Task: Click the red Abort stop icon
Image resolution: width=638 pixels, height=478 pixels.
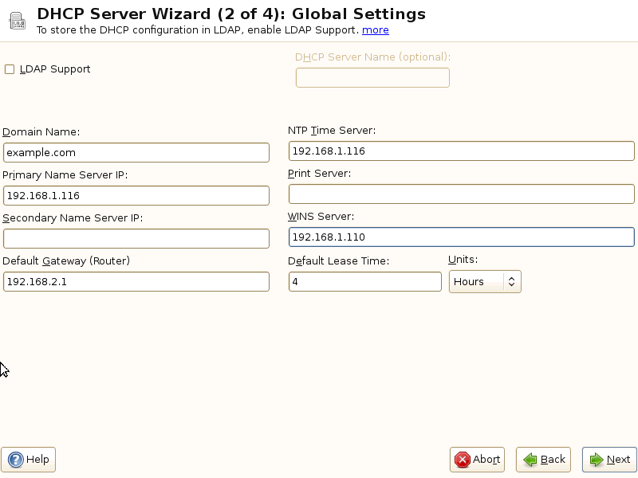Action: (463, 460)
